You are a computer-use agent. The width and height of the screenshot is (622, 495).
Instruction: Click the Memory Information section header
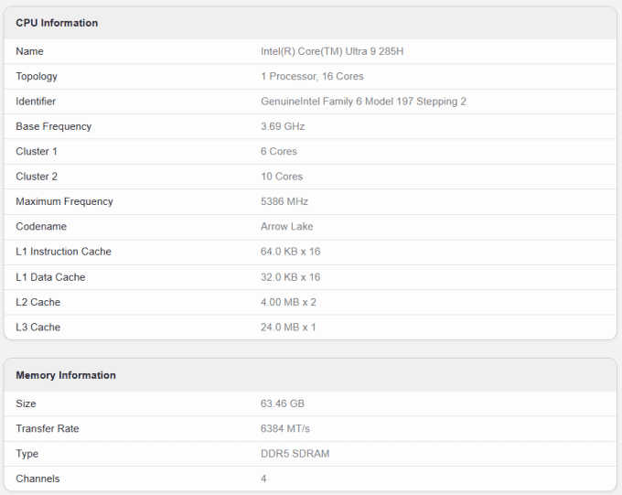click(66, 375)
